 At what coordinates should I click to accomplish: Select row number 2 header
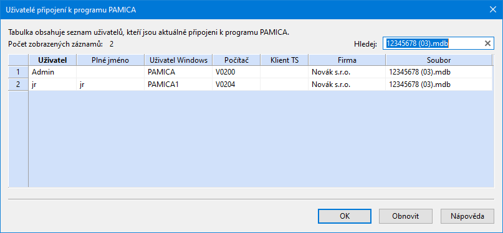[18, 85]
